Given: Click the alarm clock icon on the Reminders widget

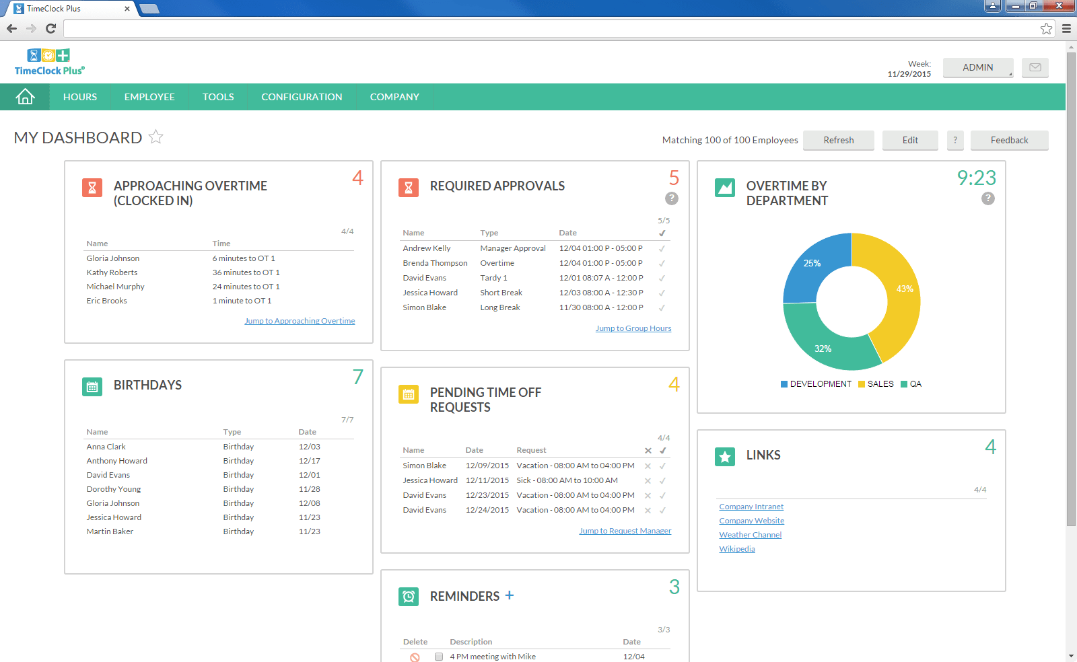Looking at the screenshot, I should tap(408, 597).
